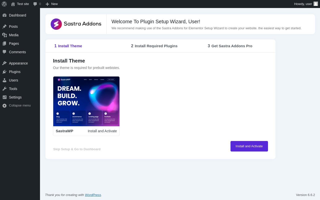This screenshot has height=200, width=320.
Task: Open the Dashboard gauge icon
Action: tap(4, 15)
